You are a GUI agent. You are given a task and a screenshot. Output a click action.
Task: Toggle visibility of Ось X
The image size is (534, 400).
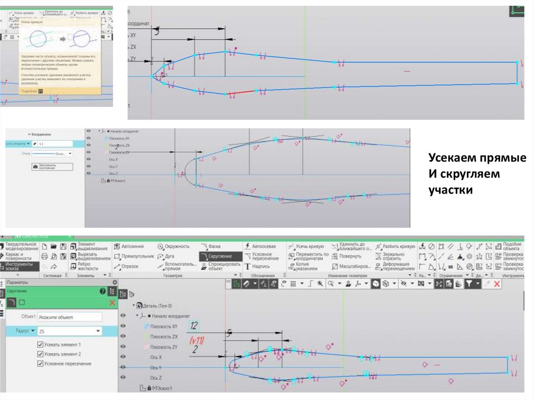pyautogui.click(x=123, y=357)
